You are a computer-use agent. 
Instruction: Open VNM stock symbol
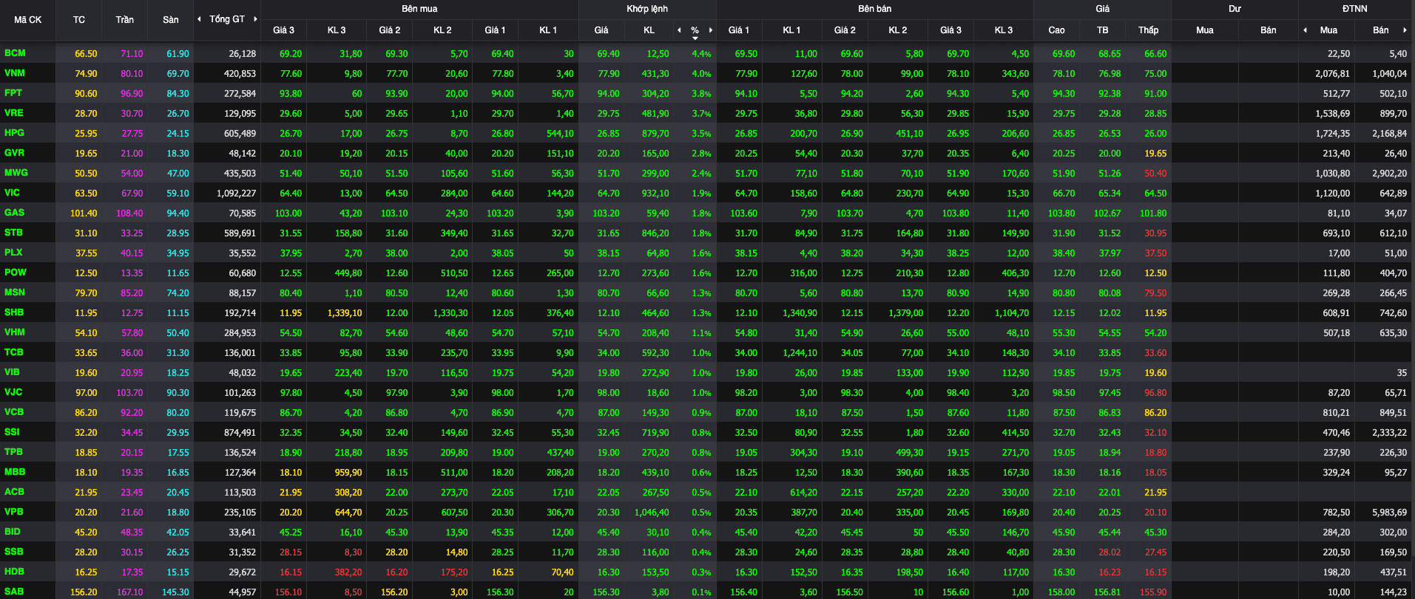click(x=15, y=73)
